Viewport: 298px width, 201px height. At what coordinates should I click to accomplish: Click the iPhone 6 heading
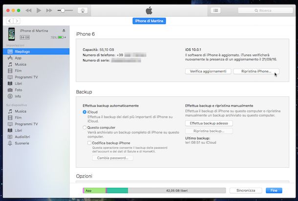pos(85,34)
